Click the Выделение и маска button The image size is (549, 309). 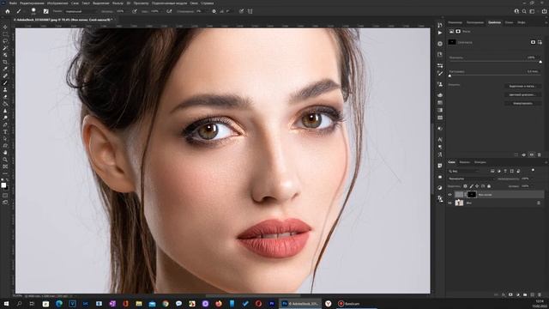522,86
